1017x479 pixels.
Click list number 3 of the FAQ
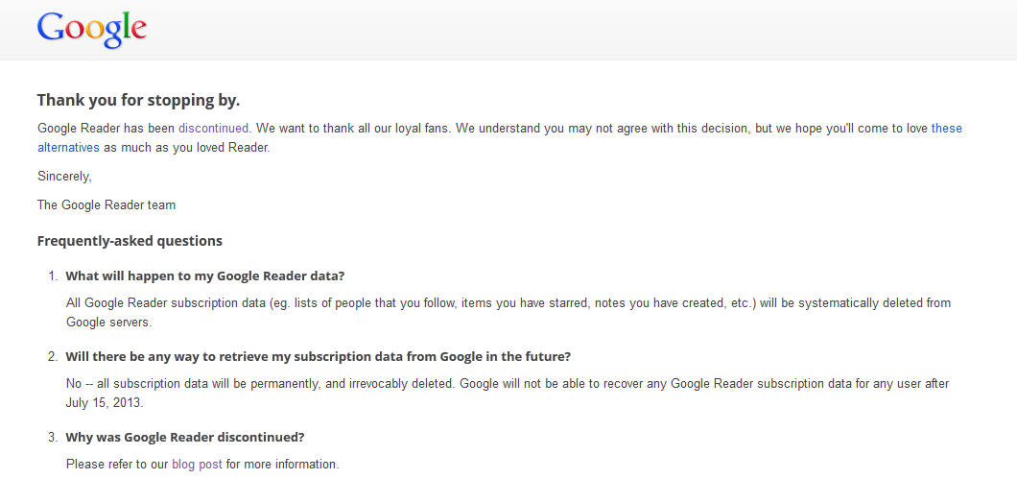pyautogui.click(x=53, y=437)
